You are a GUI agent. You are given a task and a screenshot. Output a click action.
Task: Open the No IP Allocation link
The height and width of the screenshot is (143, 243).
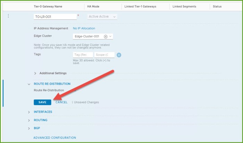tap(84, 28)
